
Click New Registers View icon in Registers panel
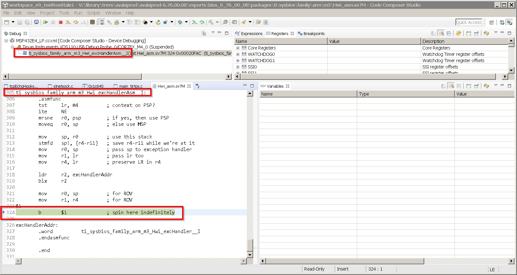point(469,33)
